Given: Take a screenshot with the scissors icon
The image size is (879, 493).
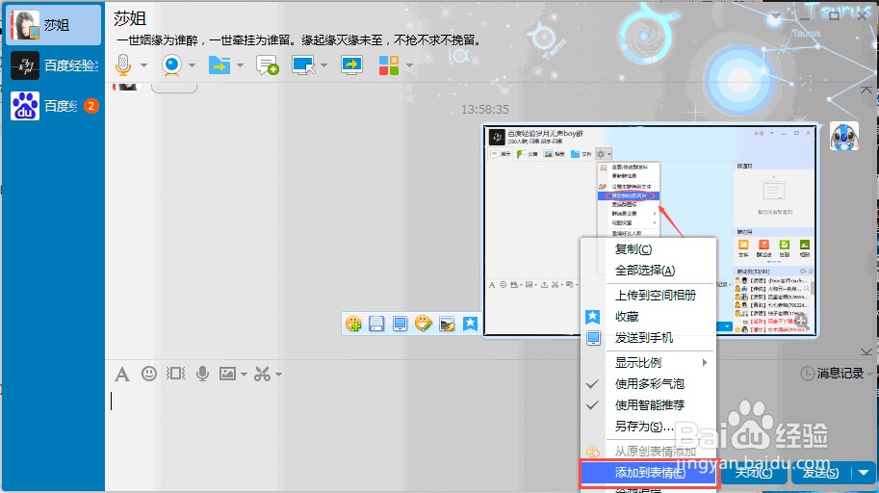Looking at the screenshot, I should [x=263, y=374].
